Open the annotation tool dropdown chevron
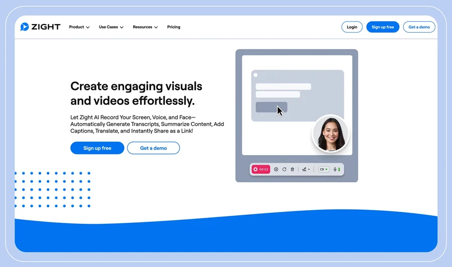This screenshot has height=267, width=452. click(309, 170)
